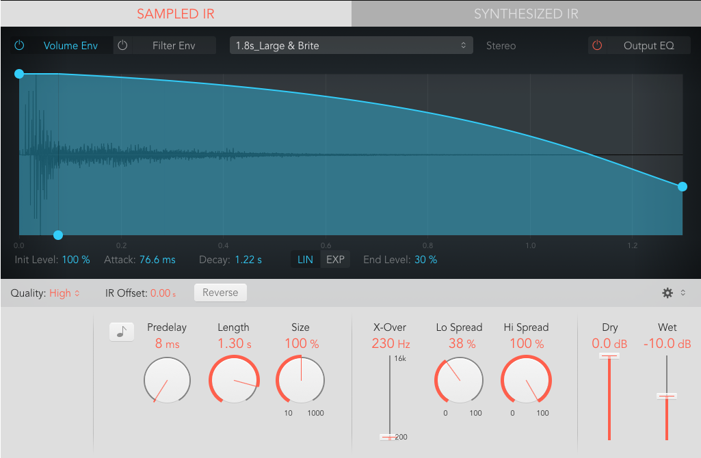Click the Predelay knob
Screen dimensions: 701x458
pyautogui.click(x=167, y=380)
